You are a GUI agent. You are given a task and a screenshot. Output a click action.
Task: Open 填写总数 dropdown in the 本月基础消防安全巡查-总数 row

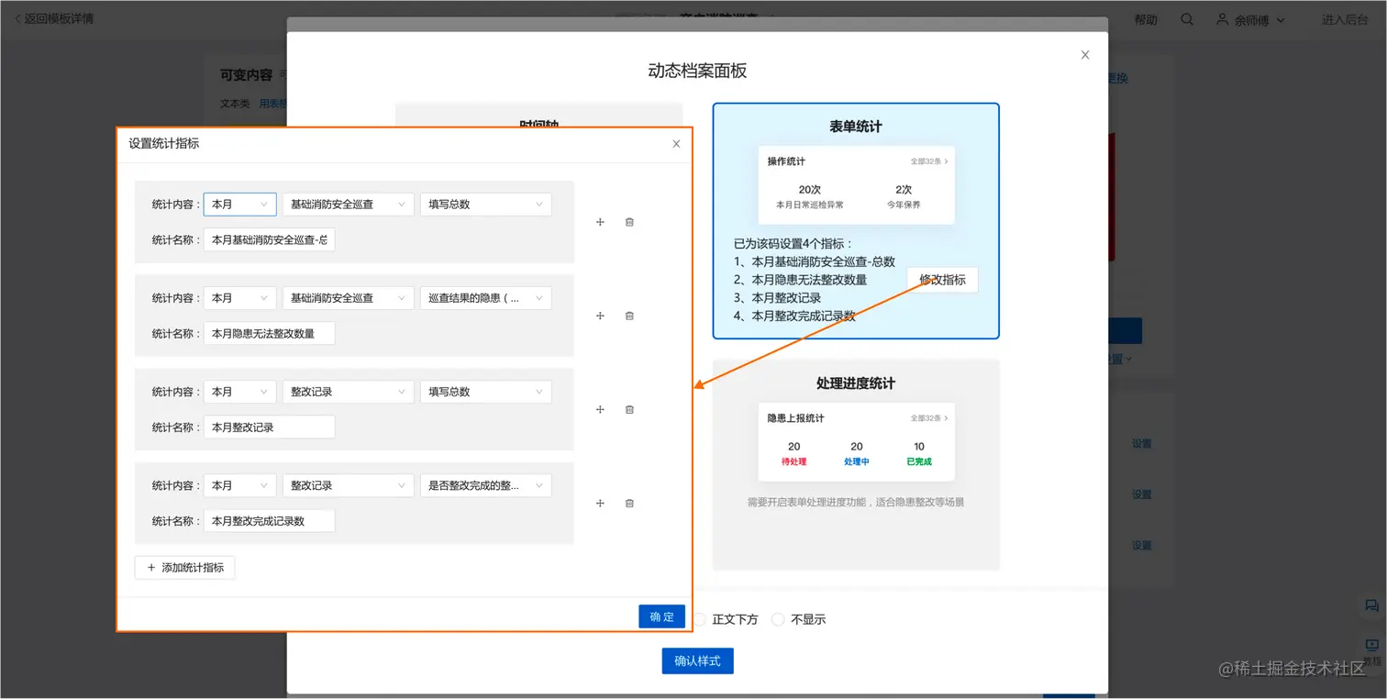pyautogui.click(x=485, y=205)
